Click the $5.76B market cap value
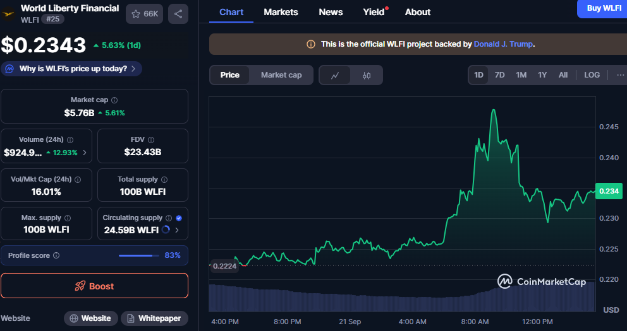 pos(79,113)
